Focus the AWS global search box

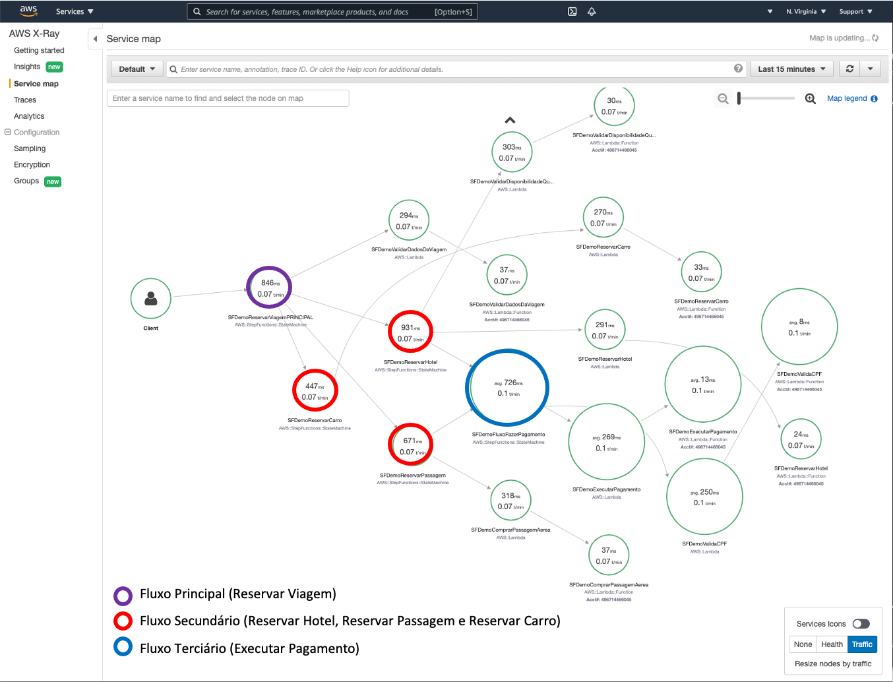coord(332,12)
